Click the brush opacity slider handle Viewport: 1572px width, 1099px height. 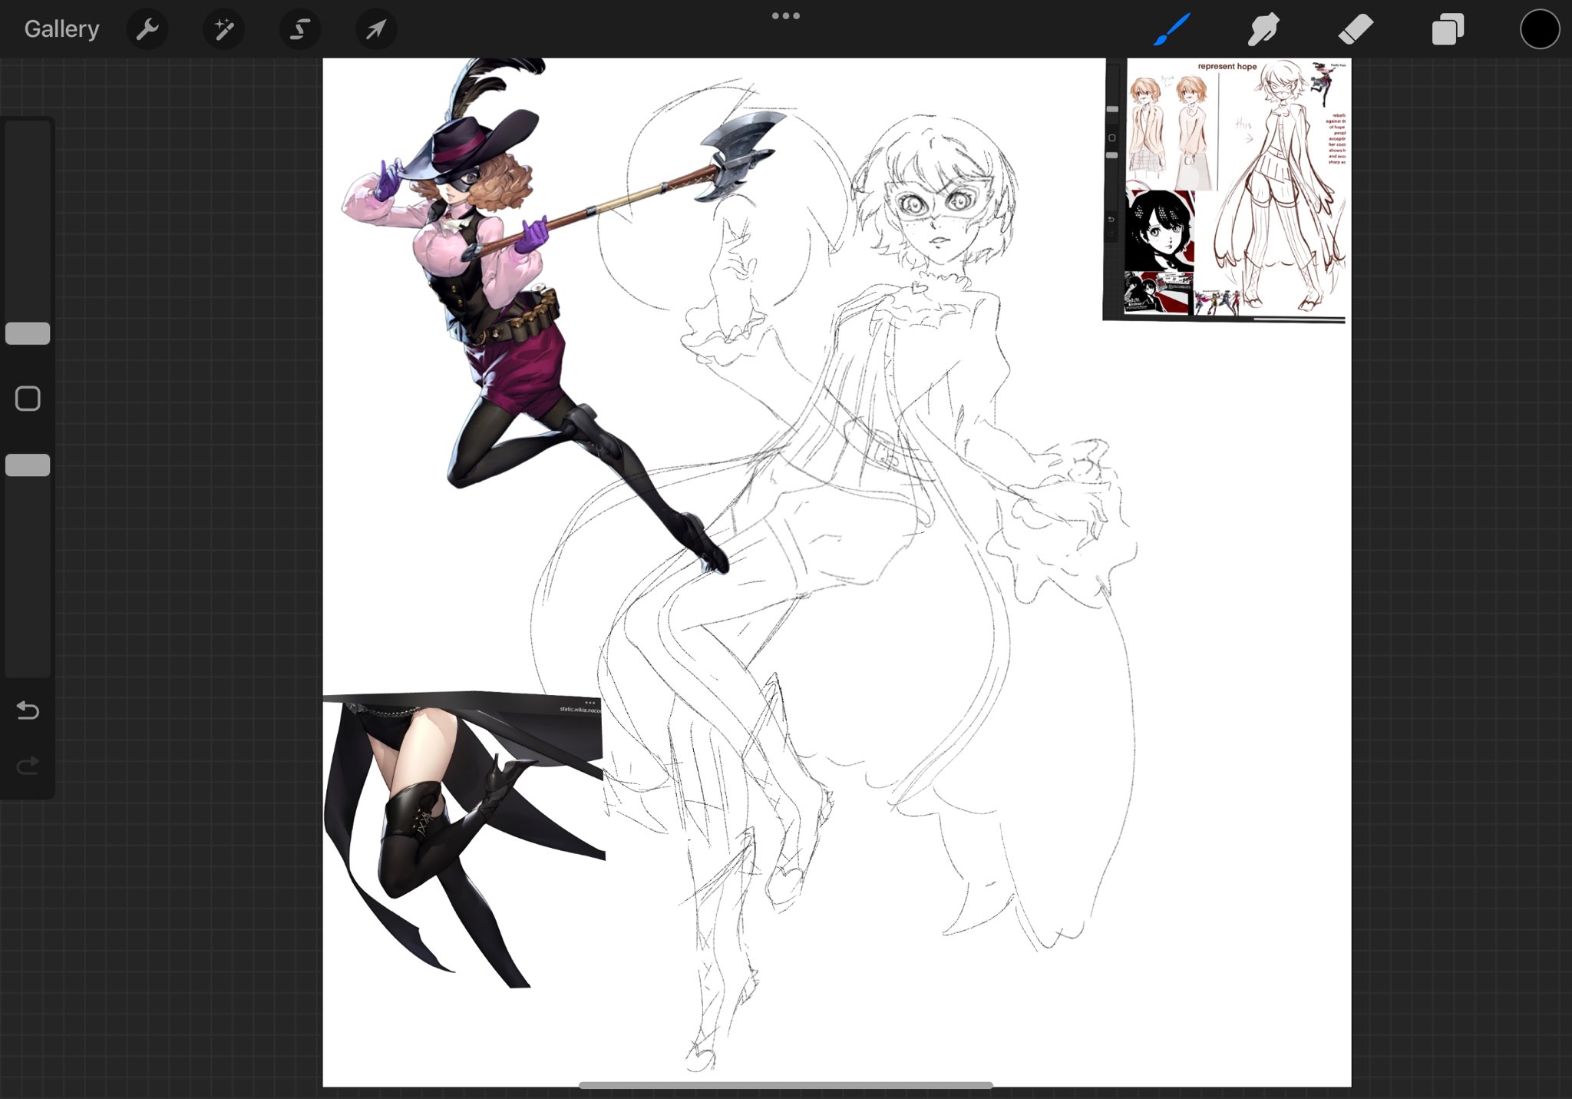[x=28, y=465]
